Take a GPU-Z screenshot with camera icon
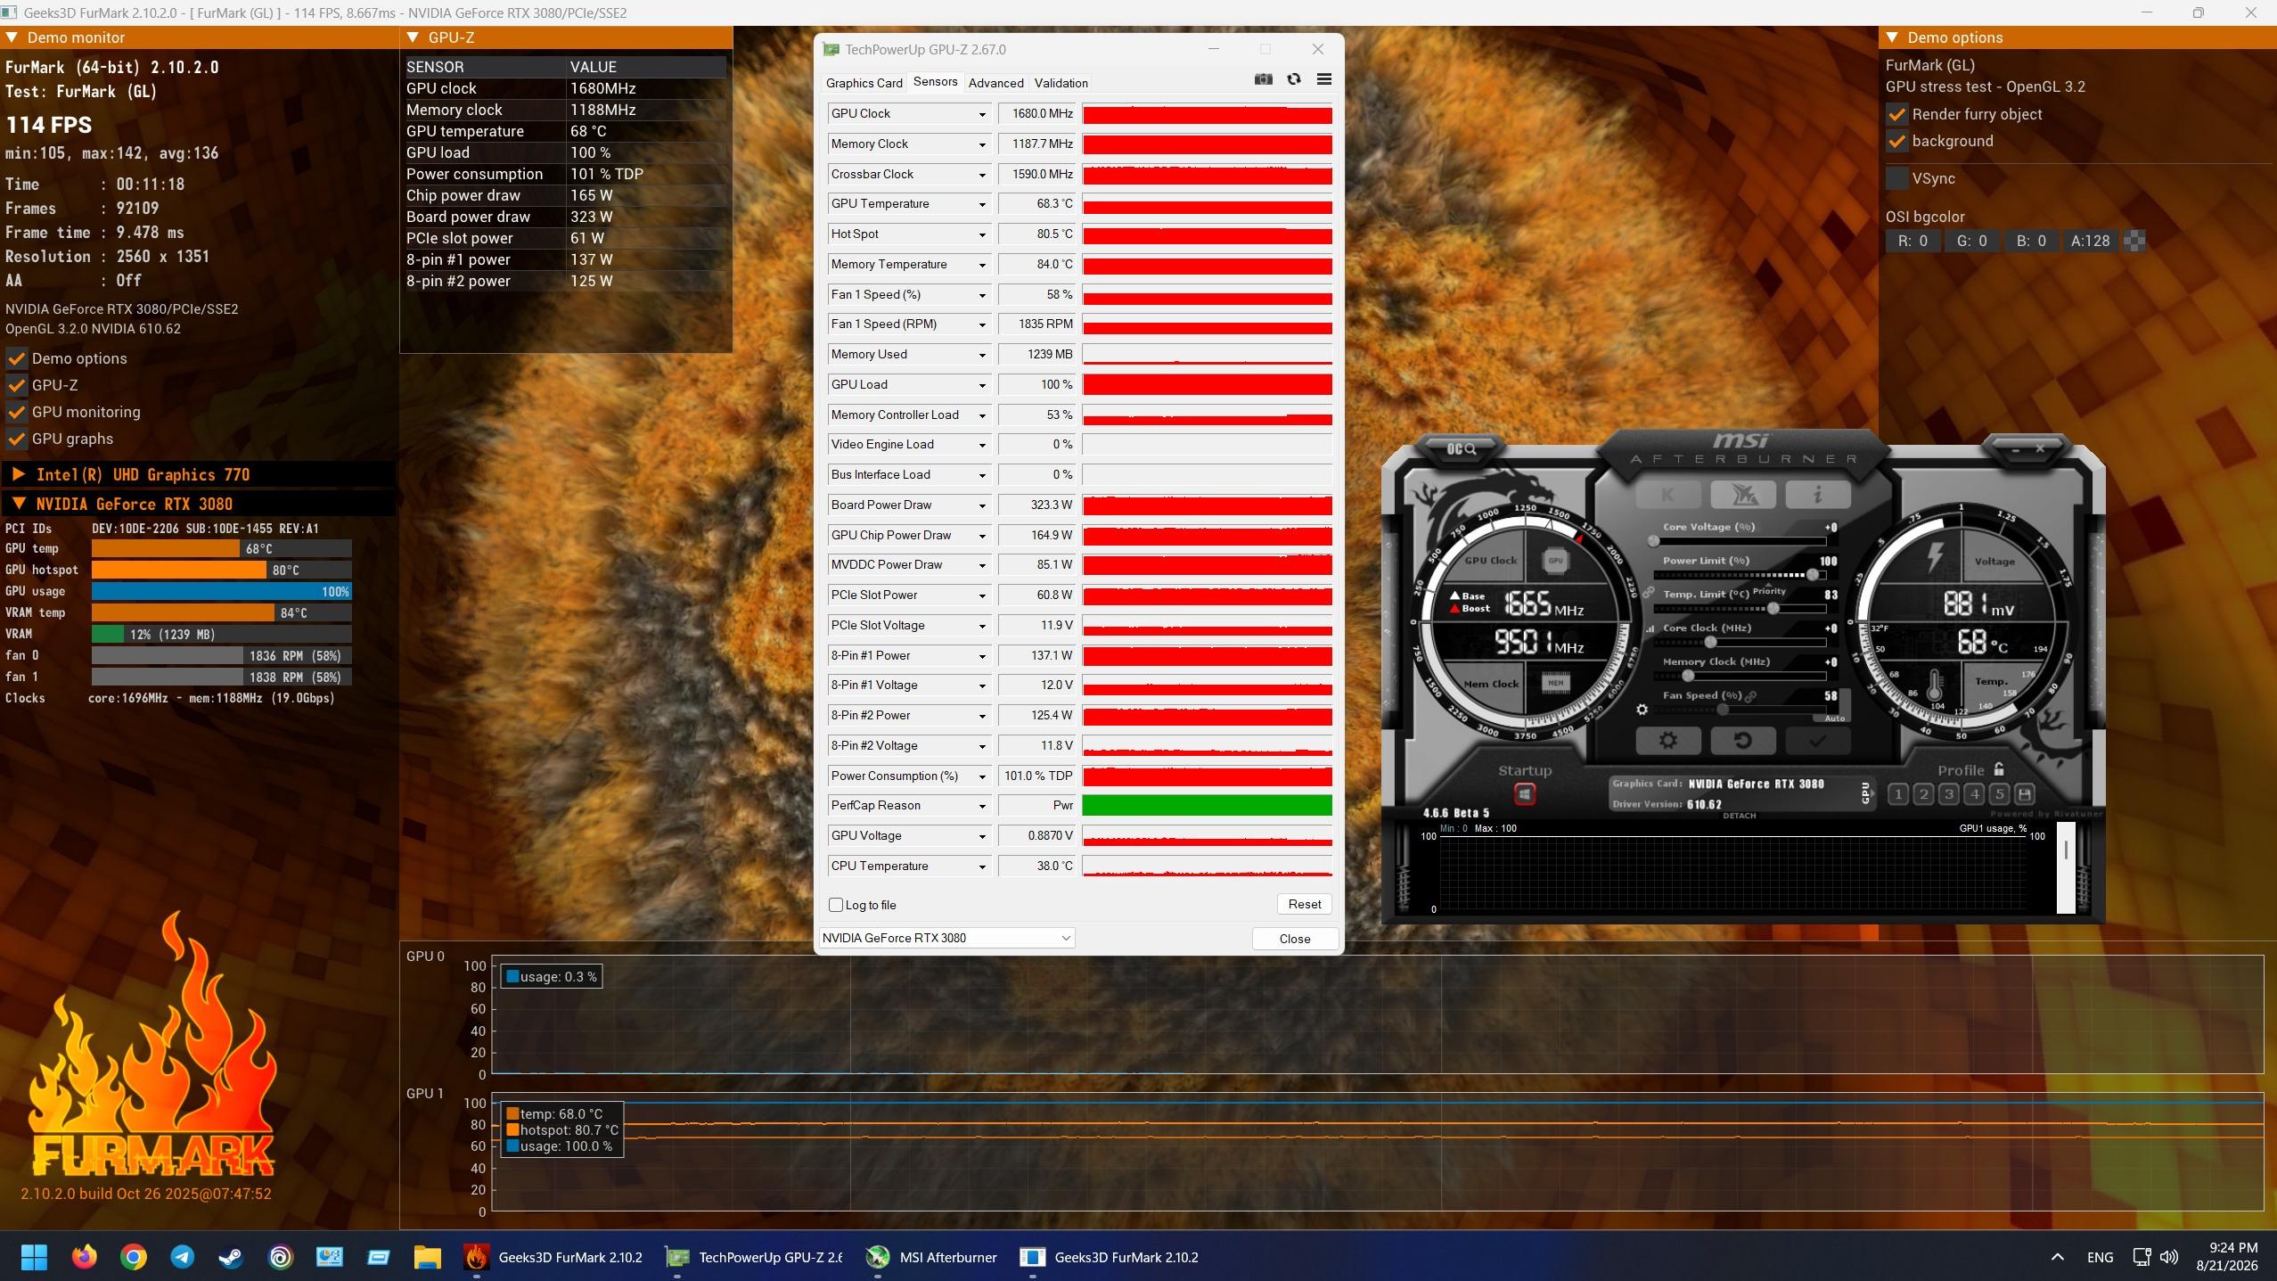Image resolution: width=2277 pixels, height=1281 pixels. click(x=1263, y=79)
